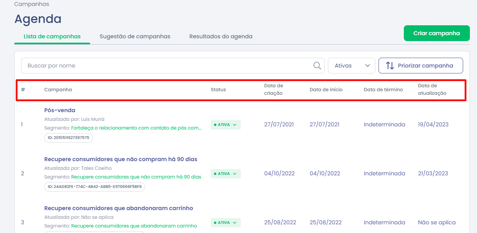Click the ID 24AD82FE-774C-4B42-ABB5-E970666F5BF6 badge
The height and width of the screenshot is (233, 477).
tap(95, 186)
